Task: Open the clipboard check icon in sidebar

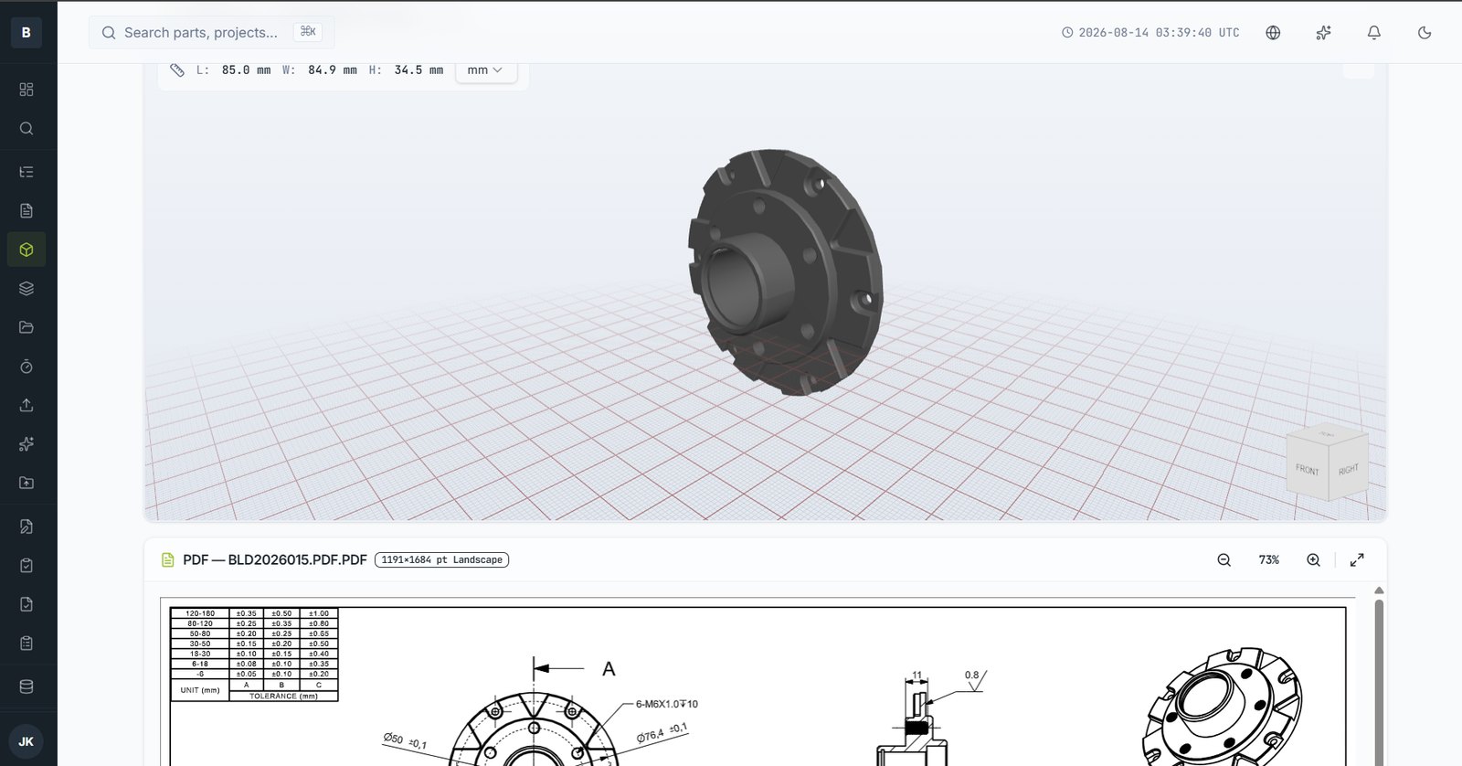Action: [26, 566]
